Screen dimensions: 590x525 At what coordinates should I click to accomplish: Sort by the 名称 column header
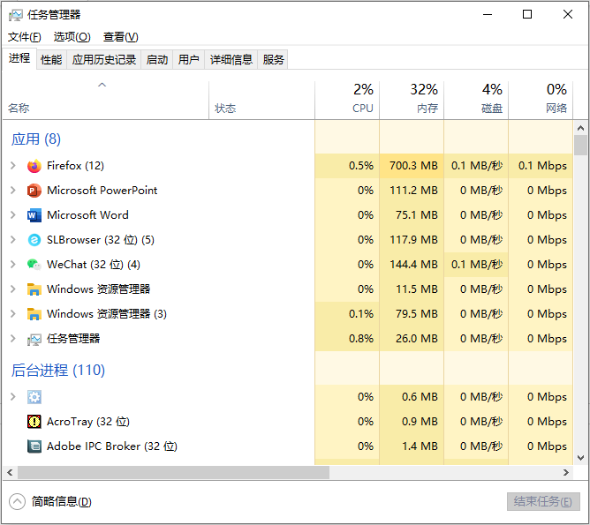(x=105, y=101)
